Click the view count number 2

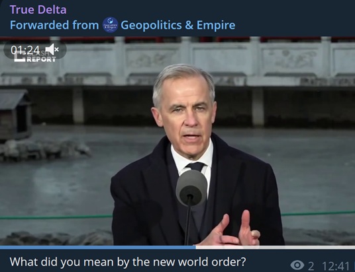[x=311, y=266]
